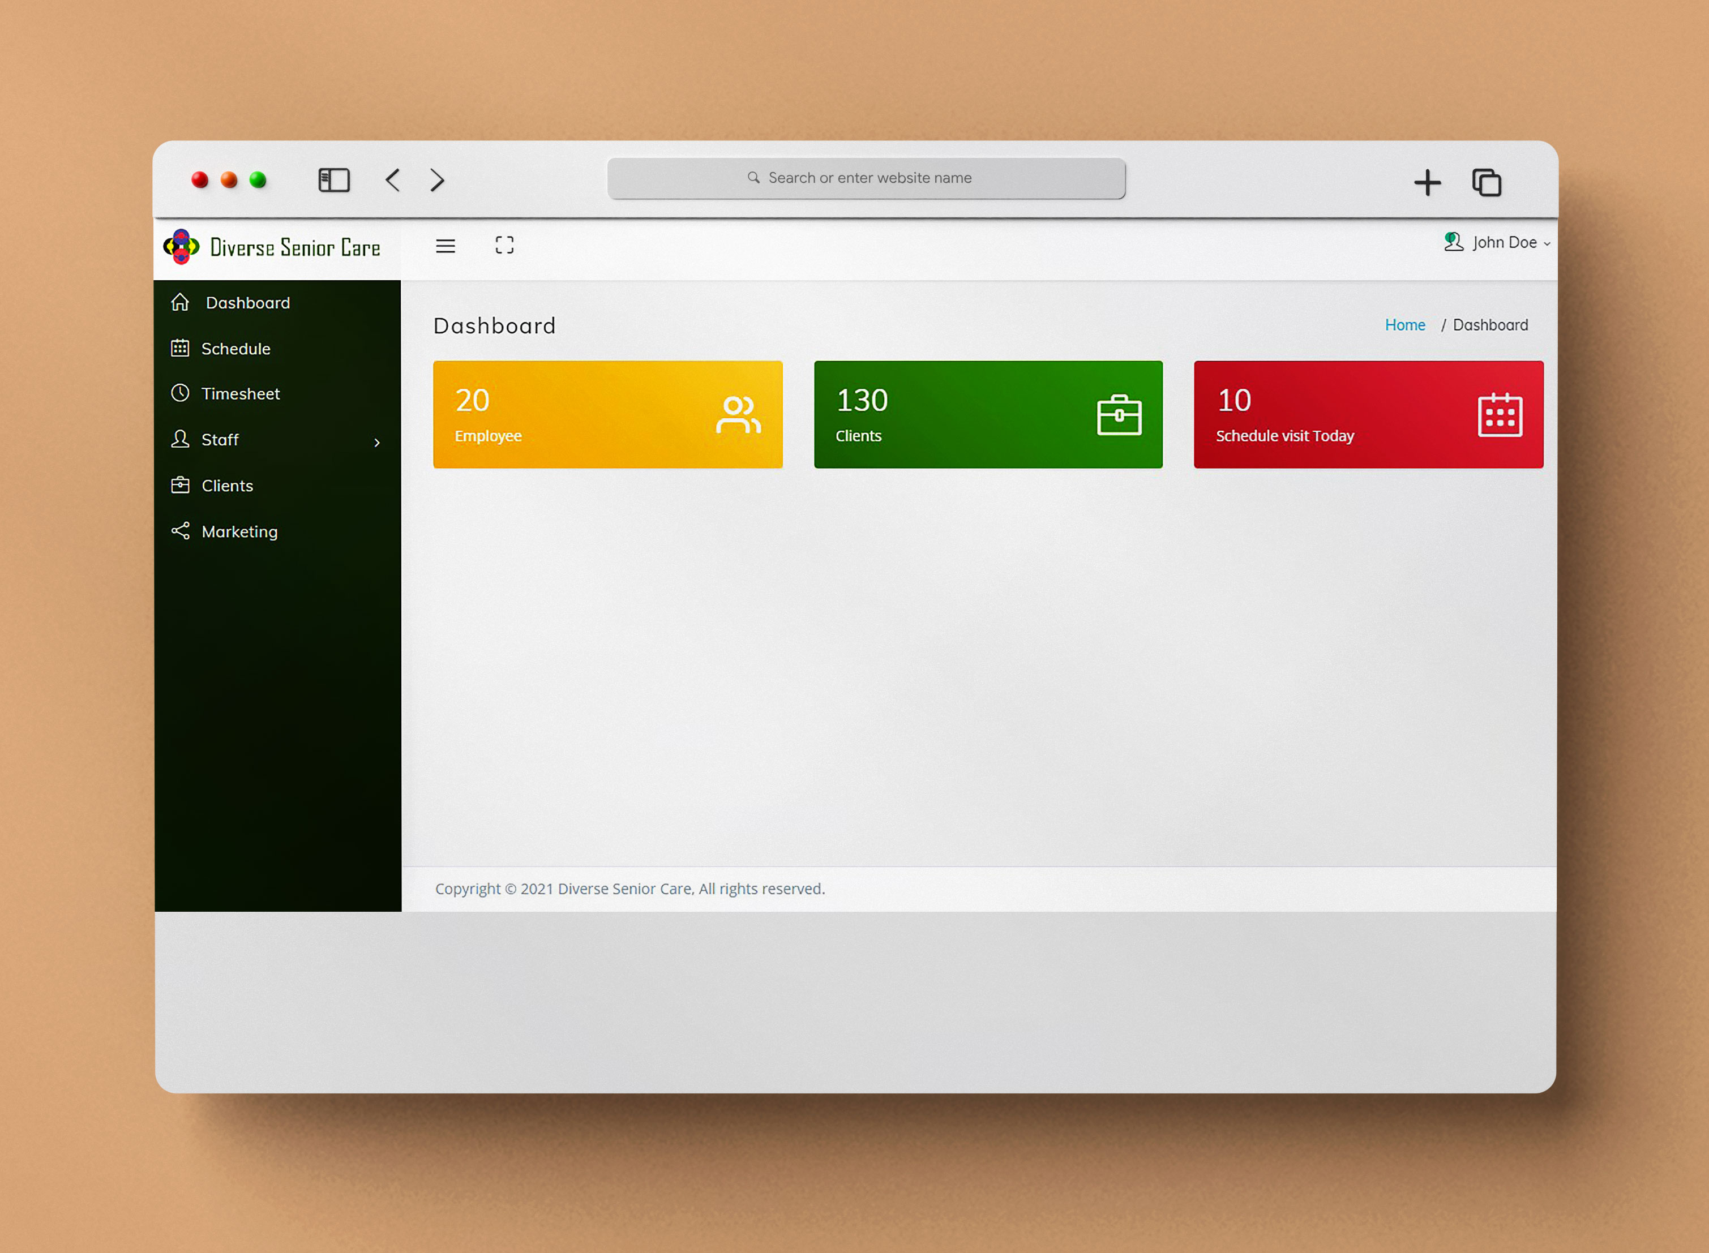Click the red close window button

click(199, 180)
